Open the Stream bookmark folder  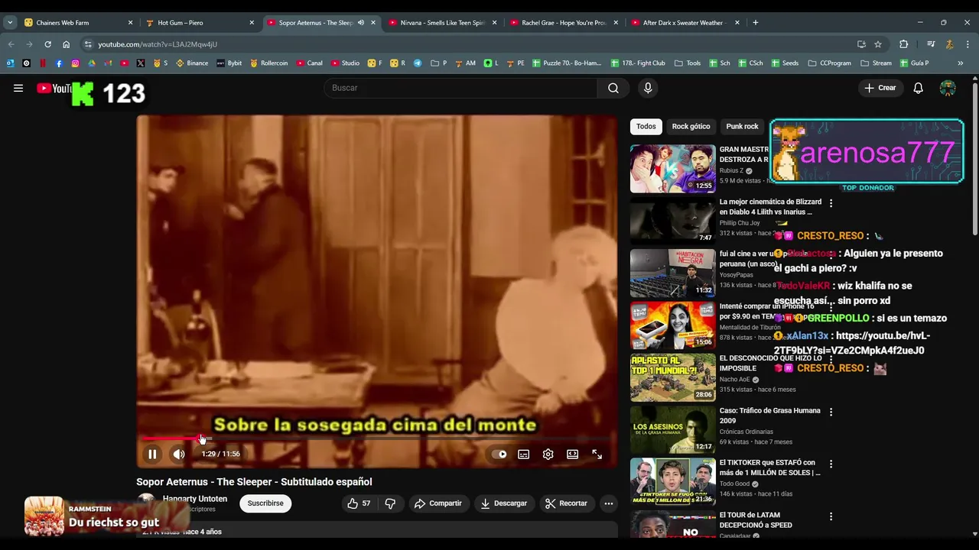coord(876,63)
